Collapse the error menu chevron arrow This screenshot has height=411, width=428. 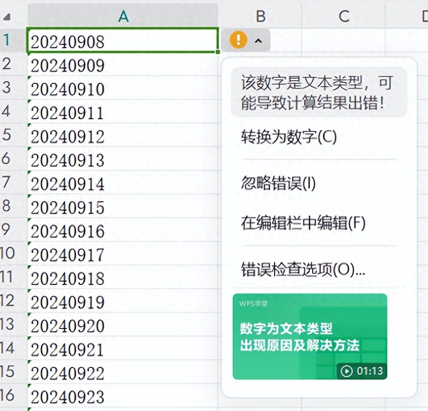coord(258,41)
